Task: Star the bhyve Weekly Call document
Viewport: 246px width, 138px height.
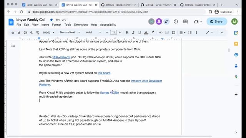Action: (x=51, y=20)
